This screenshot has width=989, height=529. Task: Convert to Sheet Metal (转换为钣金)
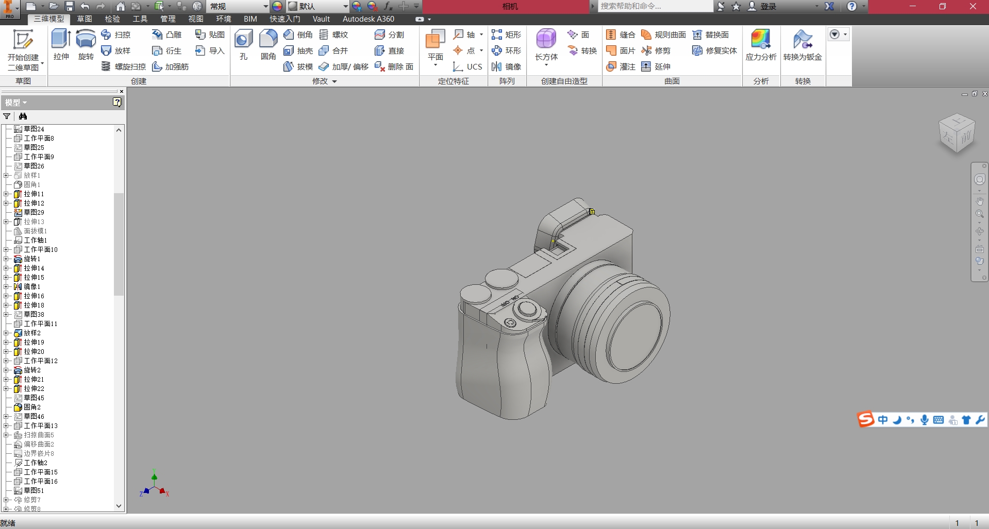pos(802,45)
